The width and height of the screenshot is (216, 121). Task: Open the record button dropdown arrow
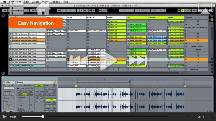click(87, 10)
